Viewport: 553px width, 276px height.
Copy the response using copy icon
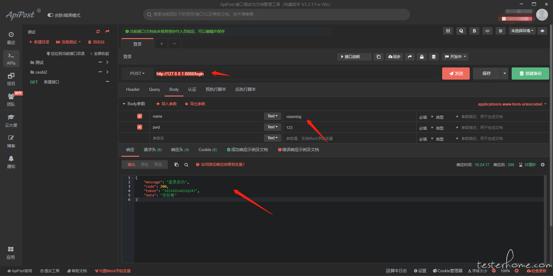(177, 165)
